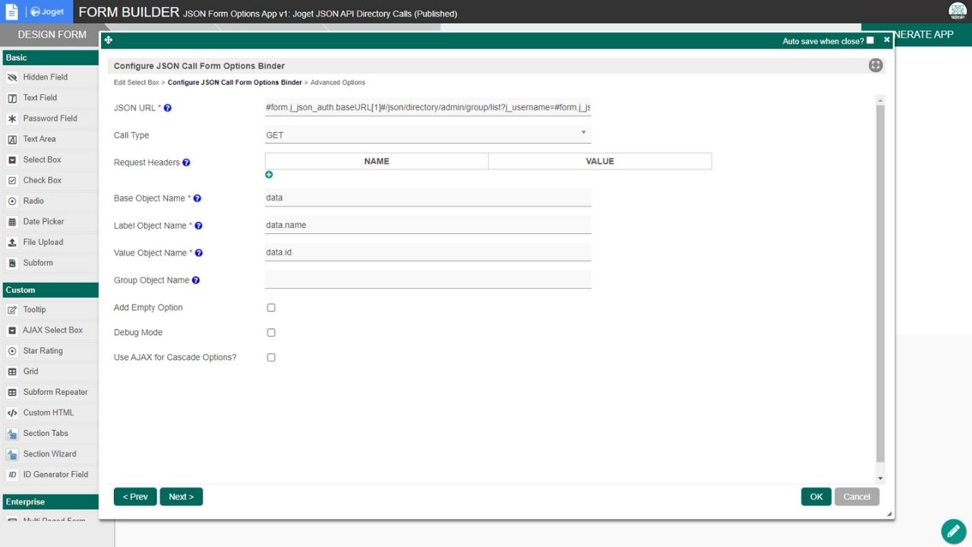972x547 pixels.
Task: Confirm settings with the OK button
Action: coord(816,497)
